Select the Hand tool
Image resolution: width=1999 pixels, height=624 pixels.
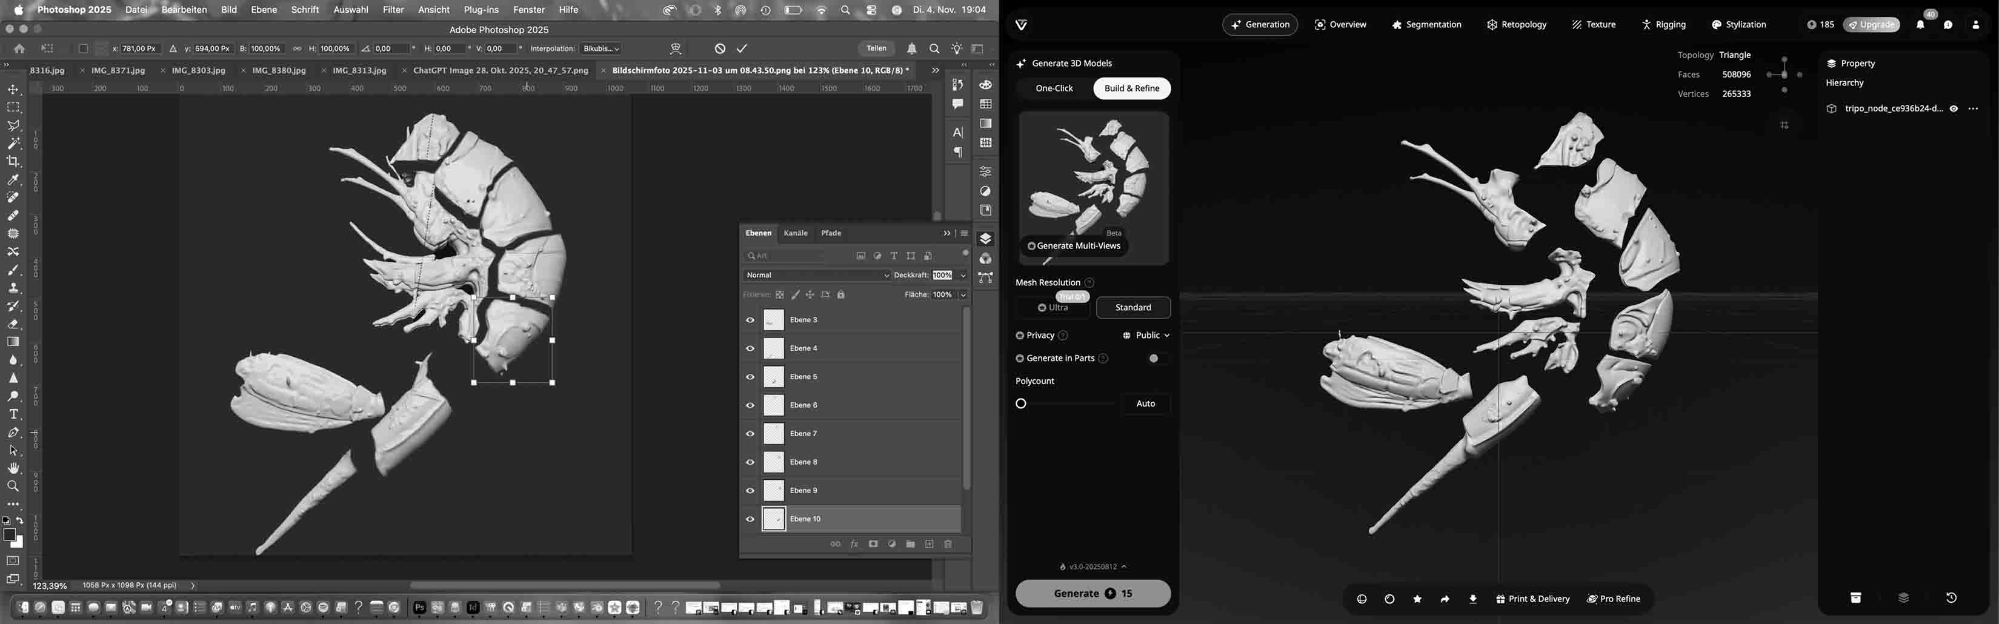[13, 469]
